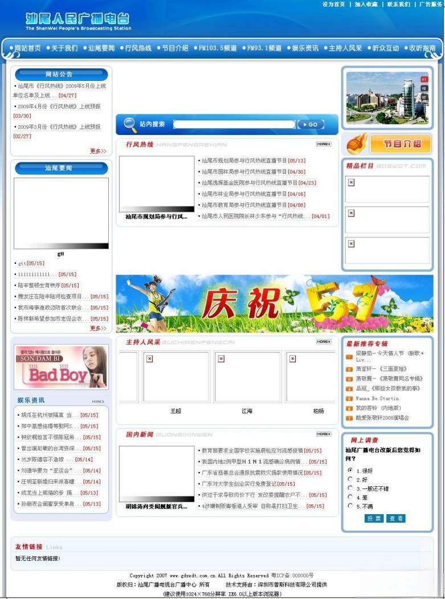Focus the 站内搜索 text field
This screenshot has height=599, width=445.
234,125
